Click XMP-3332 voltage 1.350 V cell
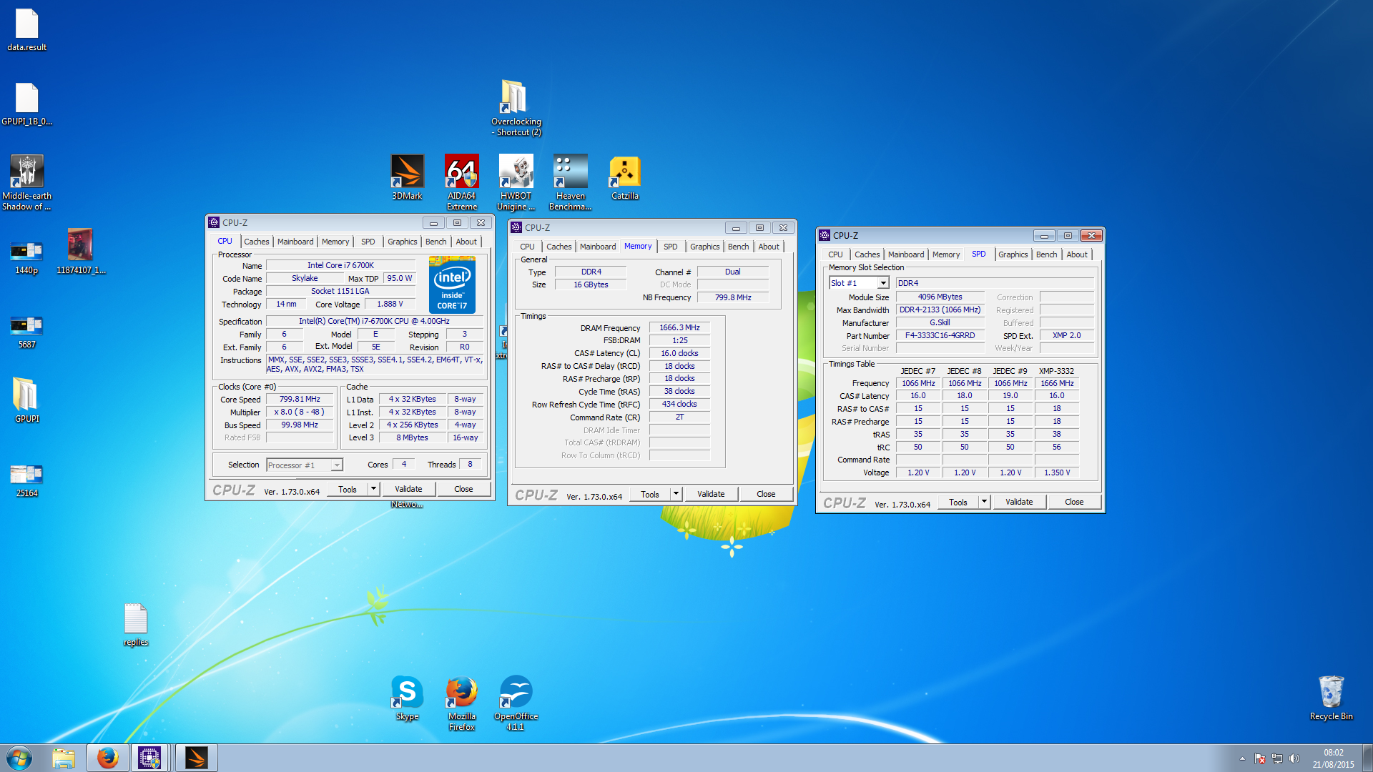Screen dimensions: 1373x772 pyautogui.click(x=1057, y=472)
